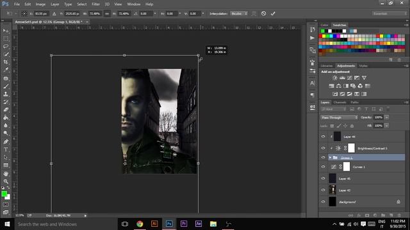Toggle Group 1 visibility eye
This screenshot has width=410, height=230.
[x=323, y=157]
